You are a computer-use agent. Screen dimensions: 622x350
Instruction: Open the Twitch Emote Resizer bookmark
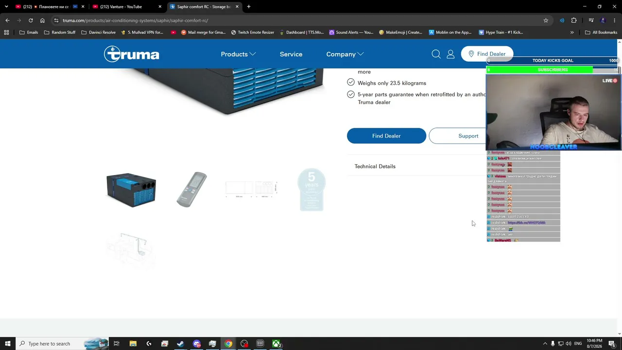(253, 33)
